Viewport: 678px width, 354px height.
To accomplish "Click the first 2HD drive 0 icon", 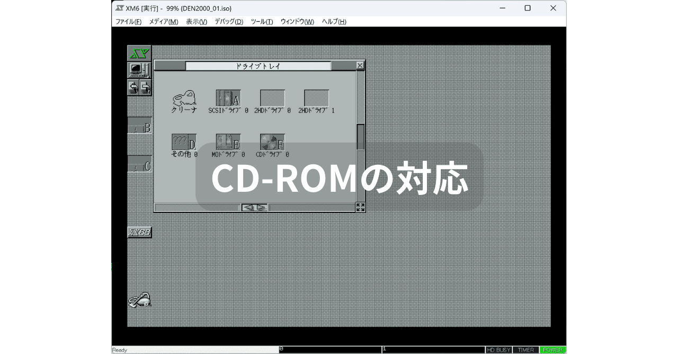I will tap(272, 98).
